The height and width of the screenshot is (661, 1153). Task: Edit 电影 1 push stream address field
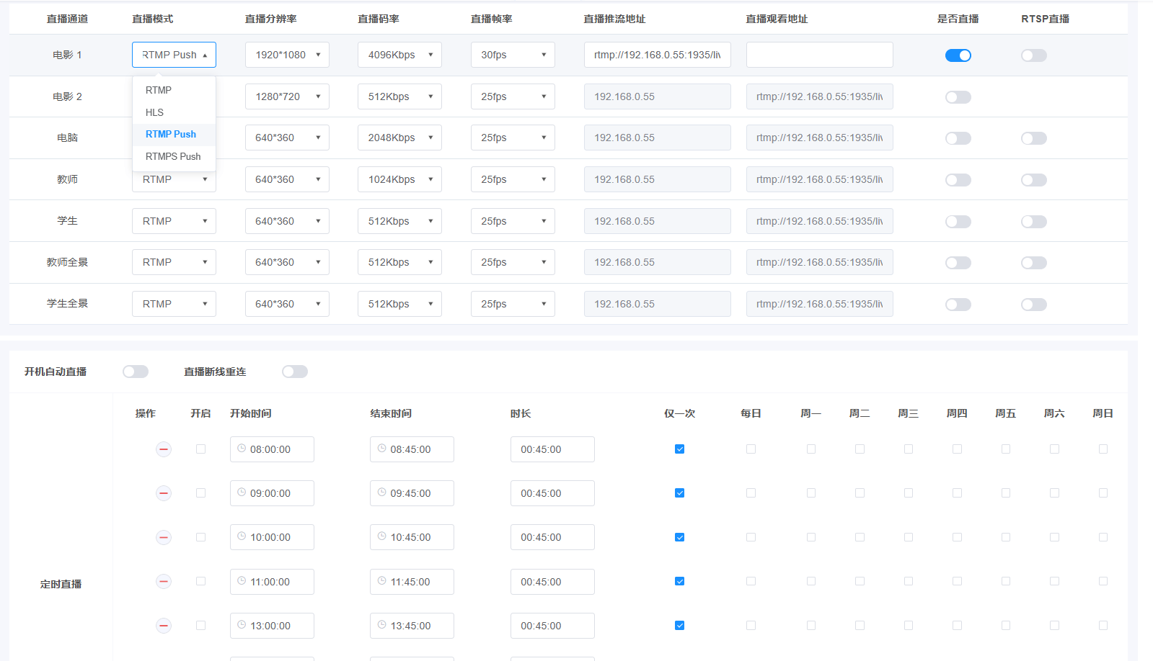coord(657,55)
